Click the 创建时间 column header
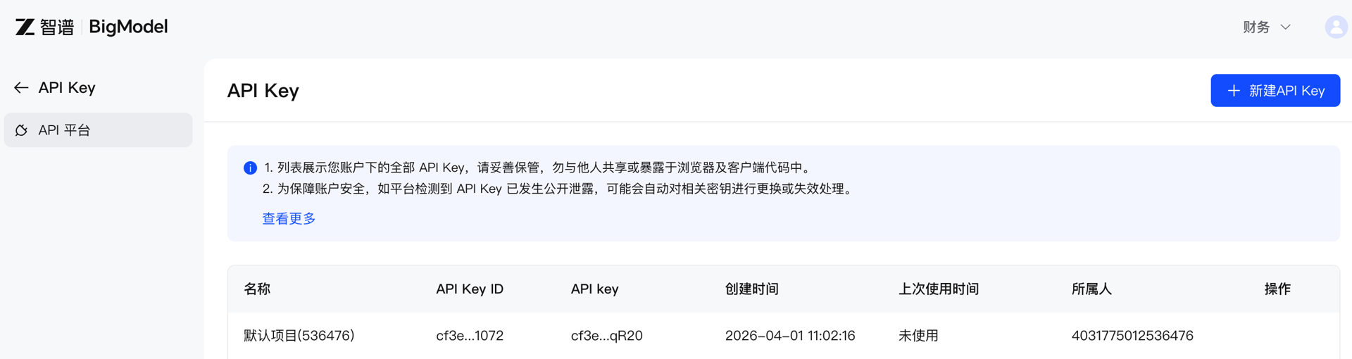 click(x=752, y=289)
